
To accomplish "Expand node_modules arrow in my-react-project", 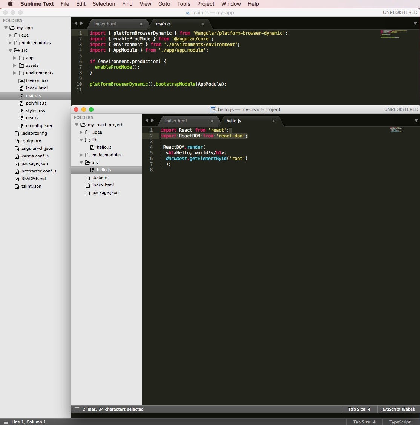I will (x=81, y=155).
